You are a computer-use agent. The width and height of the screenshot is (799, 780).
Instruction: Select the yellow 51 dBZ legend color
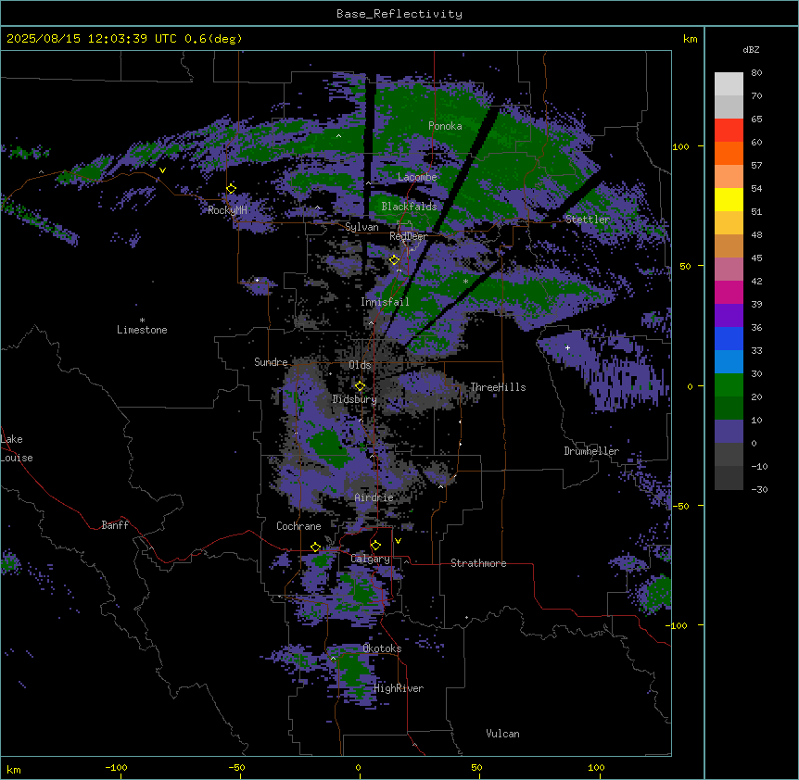(x=729, y=199)
